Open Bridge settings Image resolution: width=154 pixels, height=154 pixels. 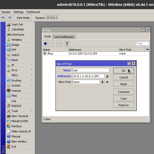[20, 45]
